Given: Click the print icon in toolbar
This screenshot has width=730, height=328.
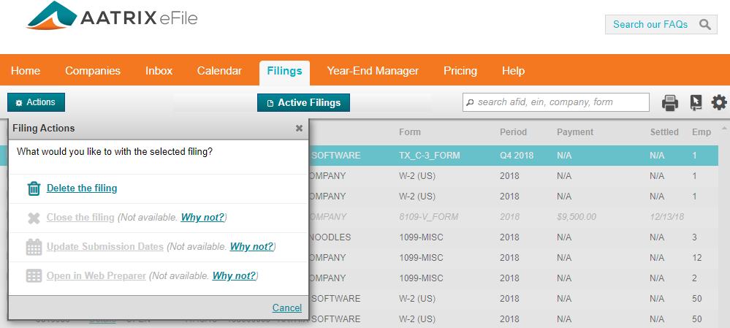Looking at the screenshot, I should (x=670, y=103).
